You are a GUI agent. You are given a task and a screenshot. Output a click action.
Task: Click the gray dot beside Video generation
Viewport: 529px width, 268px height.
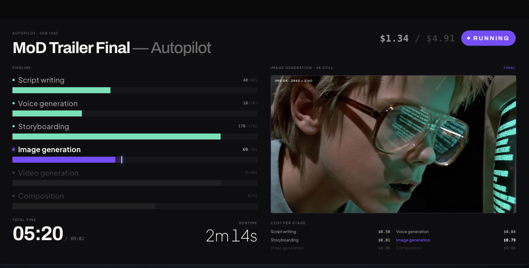pos(13,173)
